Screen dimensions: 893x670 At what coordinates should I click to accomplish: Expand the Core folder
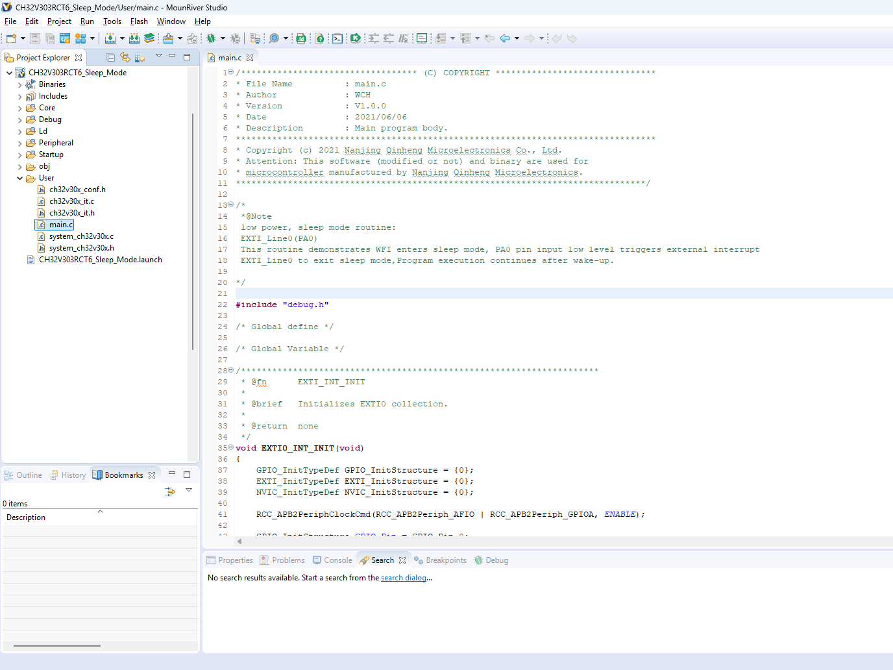[20, 108]
